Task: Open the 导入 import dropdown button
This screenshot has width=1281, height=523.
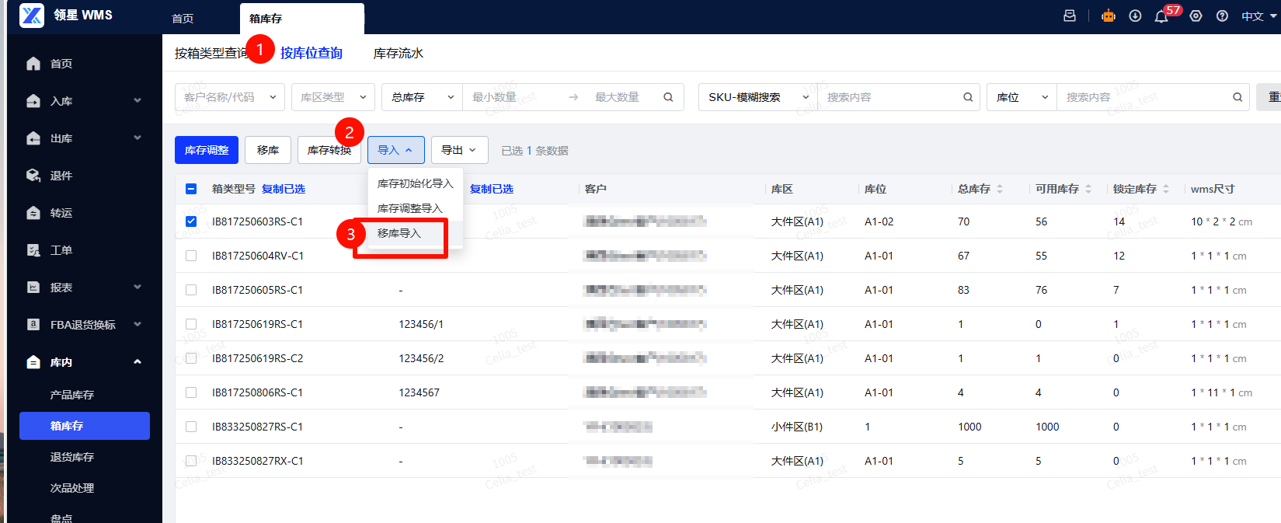Action: [x=396, y=150]
